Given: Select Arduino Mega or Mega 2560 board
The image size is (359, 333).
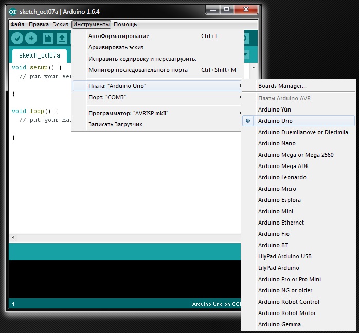Looking at the screenshot, I should (x=298, y=155).
